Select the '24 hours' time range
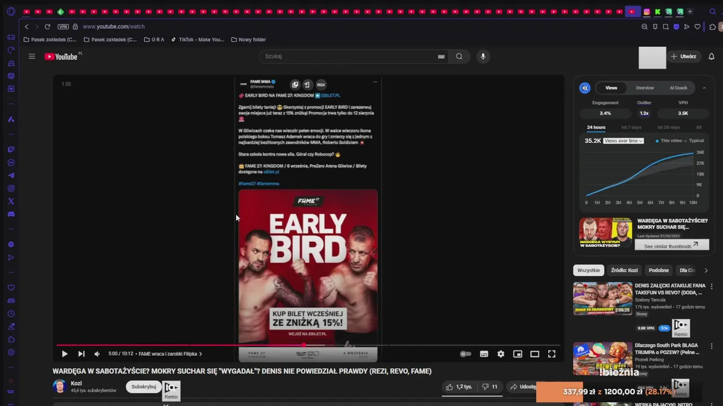 (596, 127)
